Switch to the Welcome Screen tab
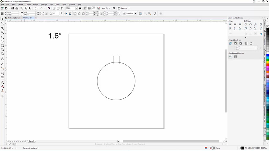The width and height of the screenshot is (269, 151). [14, 18]
